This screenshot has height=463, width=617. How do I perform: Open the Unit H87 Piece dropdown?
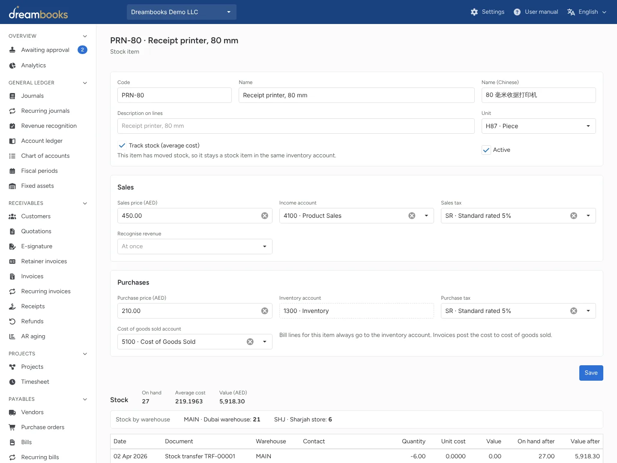pyautogui.click(x=539, y=126)
